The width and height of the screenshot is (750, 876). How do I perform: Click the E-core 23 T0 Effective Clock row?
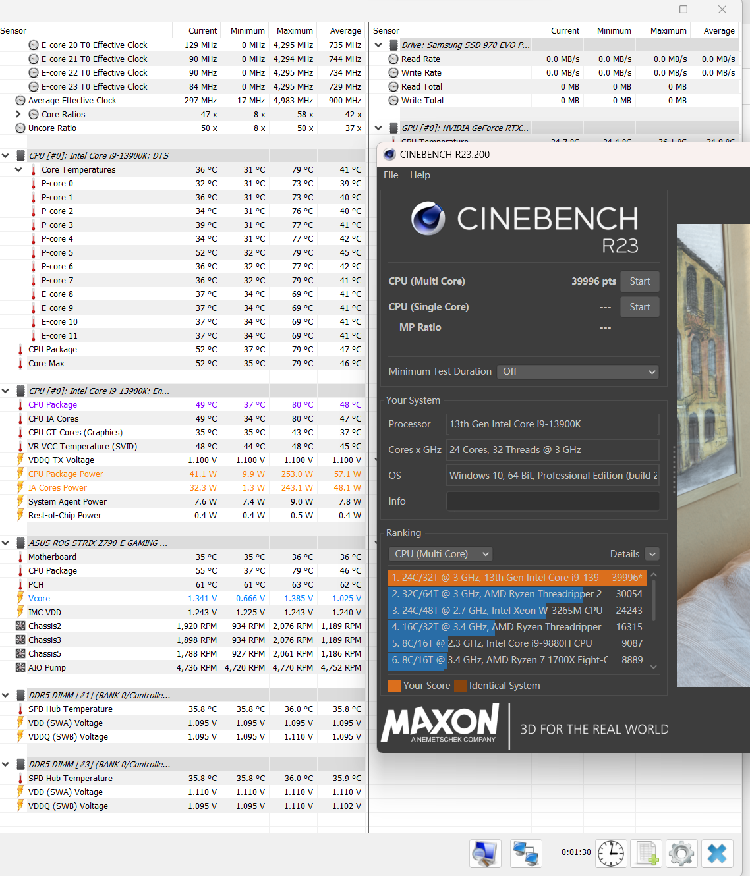tap(183, 87)
